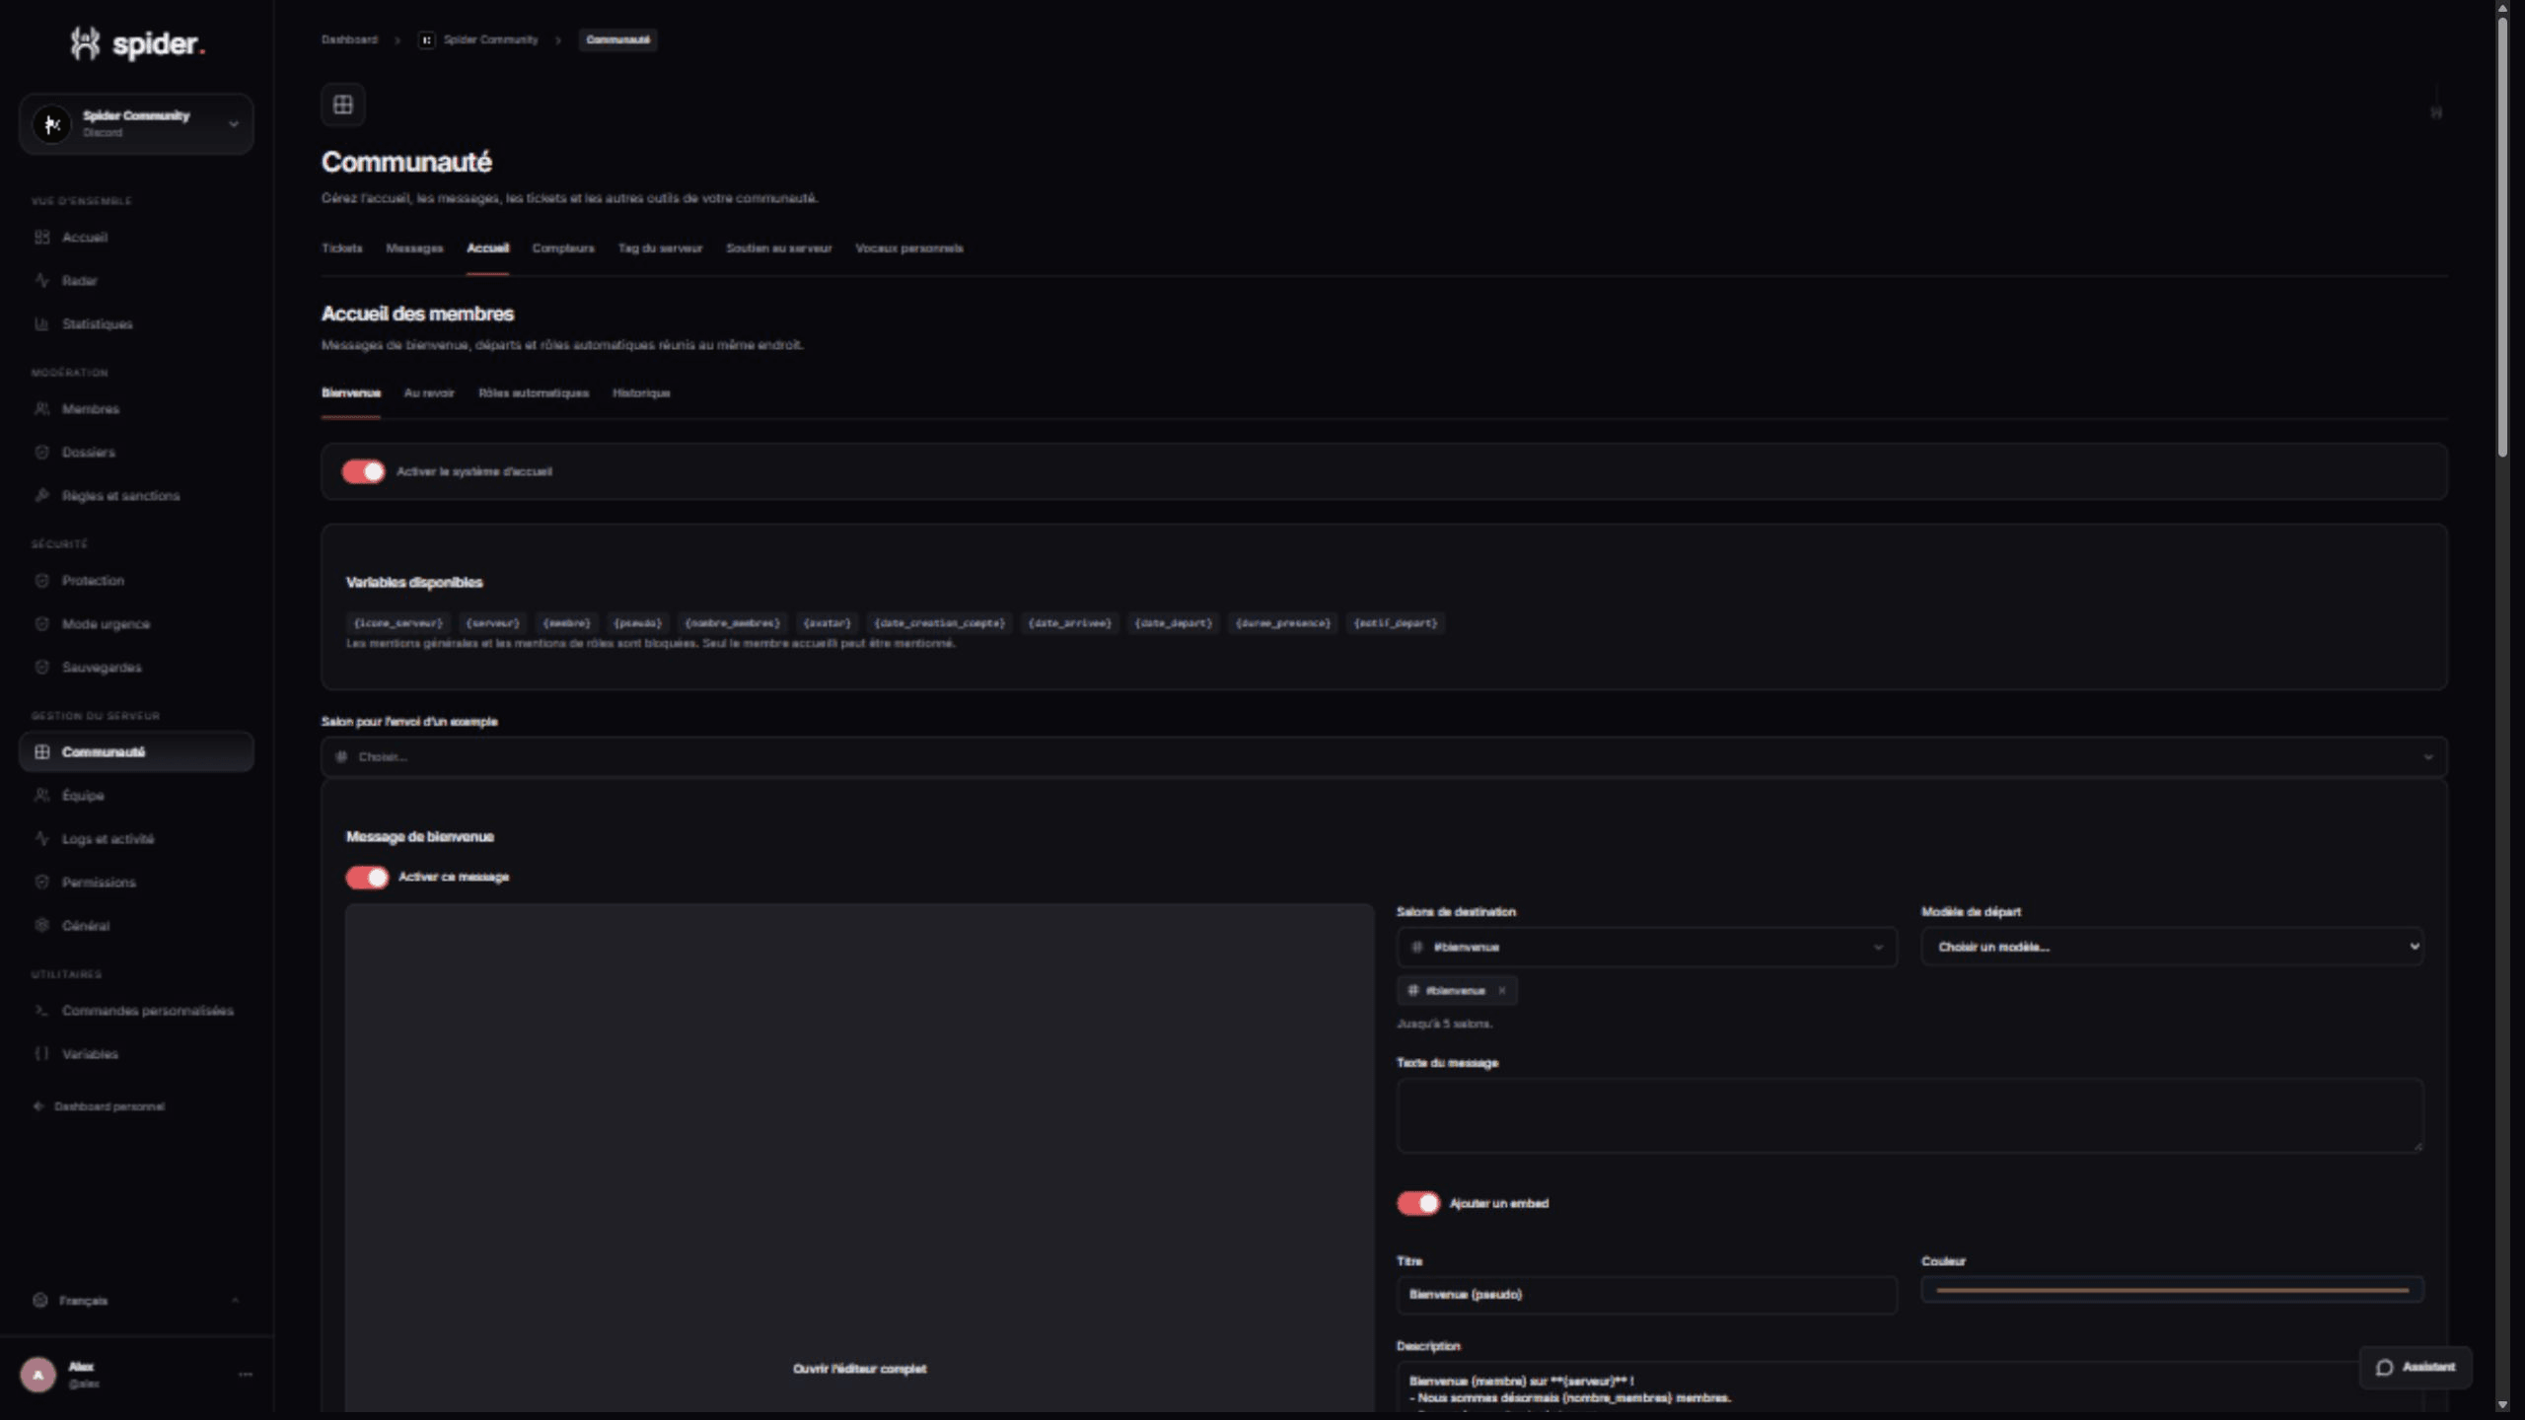Open the Assistant chat button
This screenshot has width=2525, height=1420.
pos(2416,1368)
